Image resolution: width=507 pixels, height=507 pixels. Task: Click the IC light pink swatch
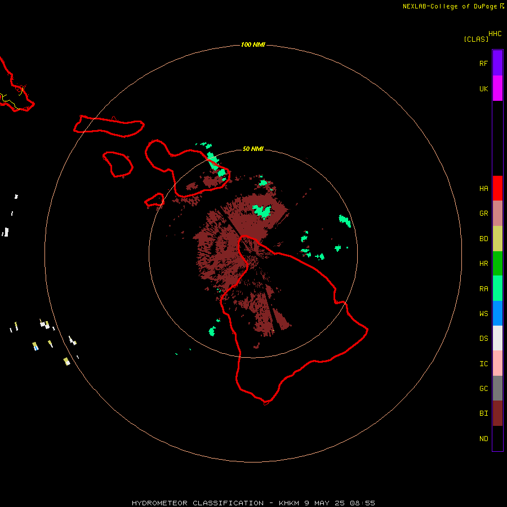click(x=497, y=363)
